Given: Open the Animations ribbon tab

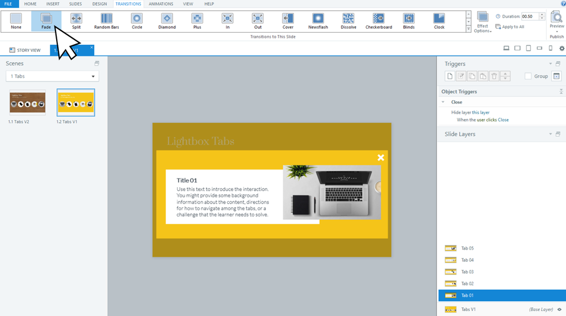Looking at the screenshot, I should tap(161, 4).
